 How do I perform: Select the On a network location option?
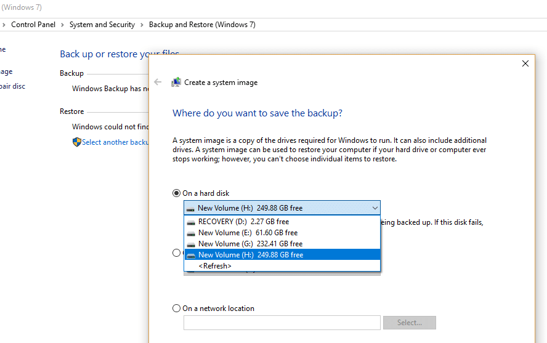tap(177, 309)
